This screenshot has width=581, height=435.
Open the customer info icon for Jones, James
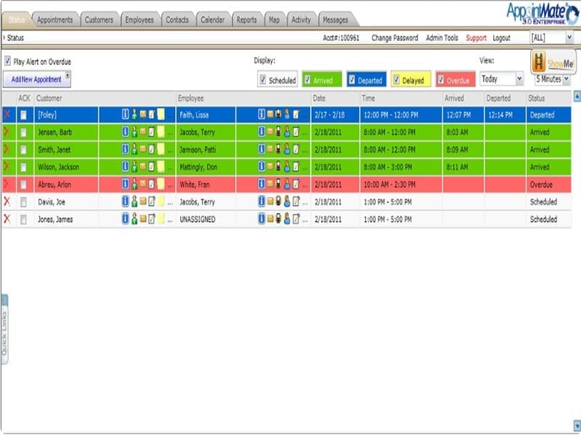[x=125, y=219]
